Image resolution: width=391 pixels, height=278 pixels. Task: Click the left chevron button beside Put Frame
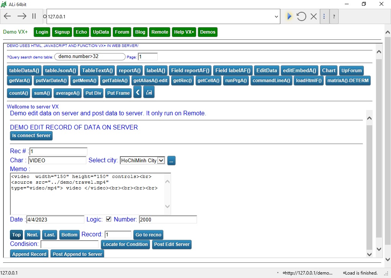click(137, 92)
